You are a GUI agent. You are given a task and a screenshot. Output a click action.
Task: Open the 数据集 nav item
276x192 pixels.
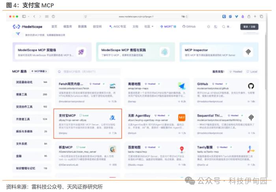82,26
